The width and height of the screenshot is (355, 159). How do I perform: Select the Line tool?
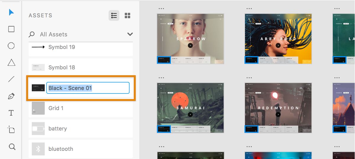(11, 79)
